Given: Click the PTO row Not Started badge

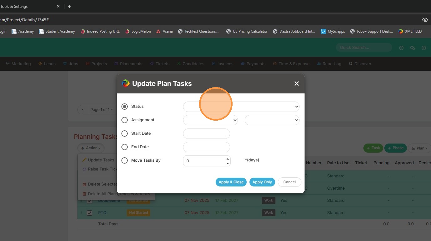Looking at the screenshot, I should [x=138, y=212].
